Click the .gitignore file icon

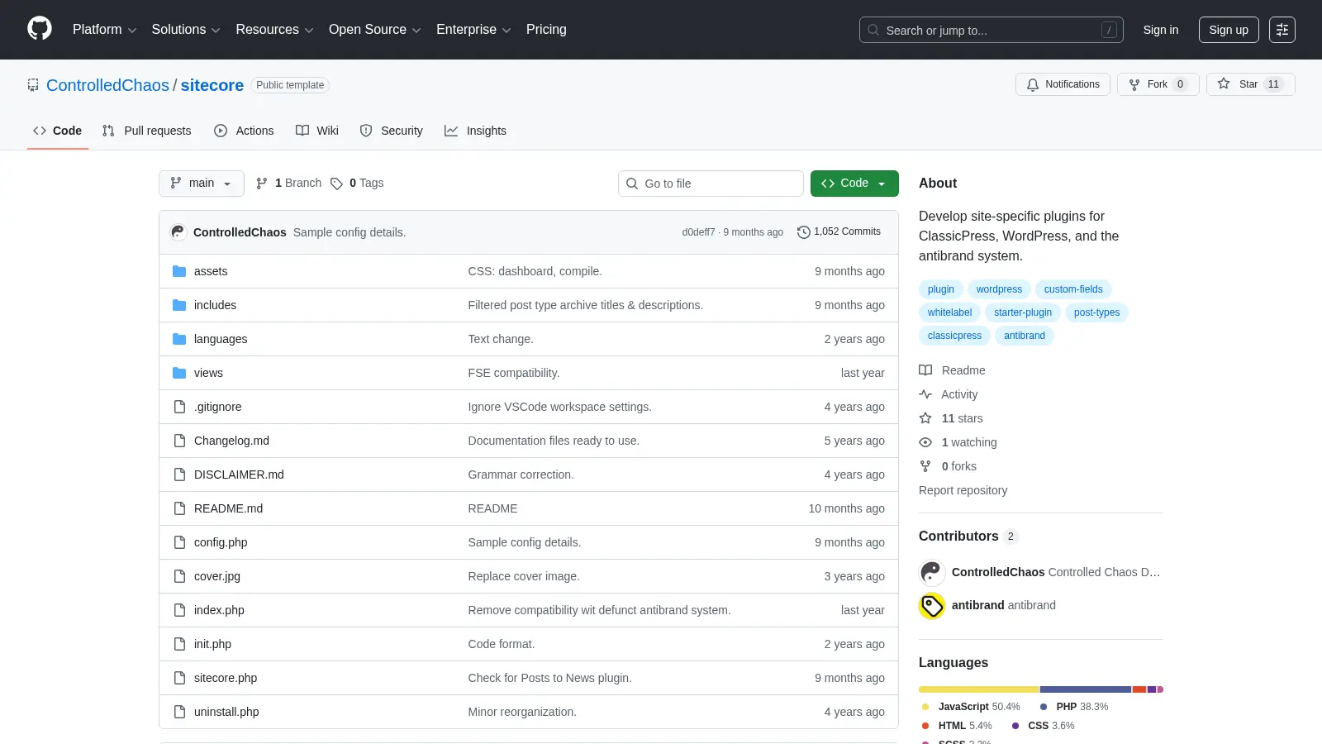coord(179,407)
